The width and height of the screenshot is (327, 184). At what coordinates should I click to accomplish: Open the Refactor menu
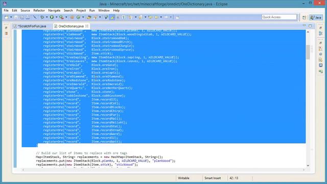[39, 10]
